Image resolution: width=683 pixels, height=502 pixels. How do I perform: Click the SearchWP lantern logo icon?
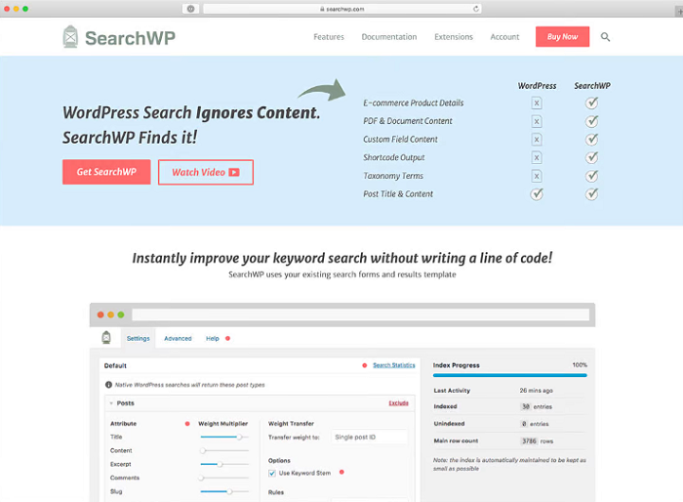70,37
